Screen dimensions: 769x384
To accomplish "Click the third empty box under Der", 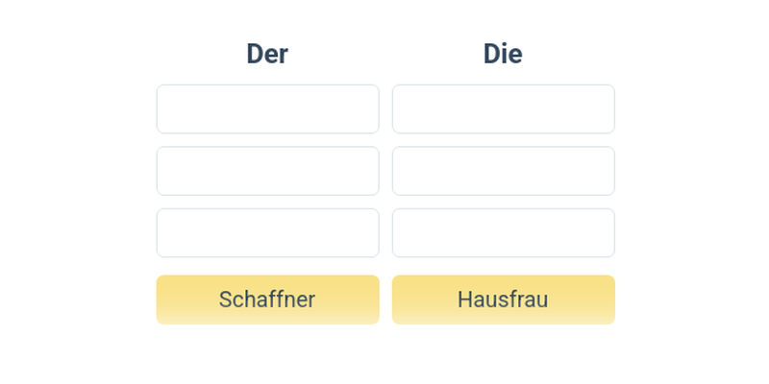I will (267, 233).
